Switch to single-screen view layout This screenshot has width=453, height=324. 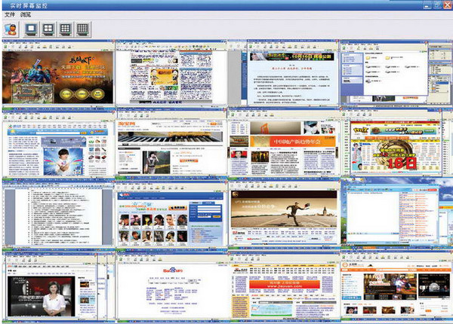coord(32,29)
